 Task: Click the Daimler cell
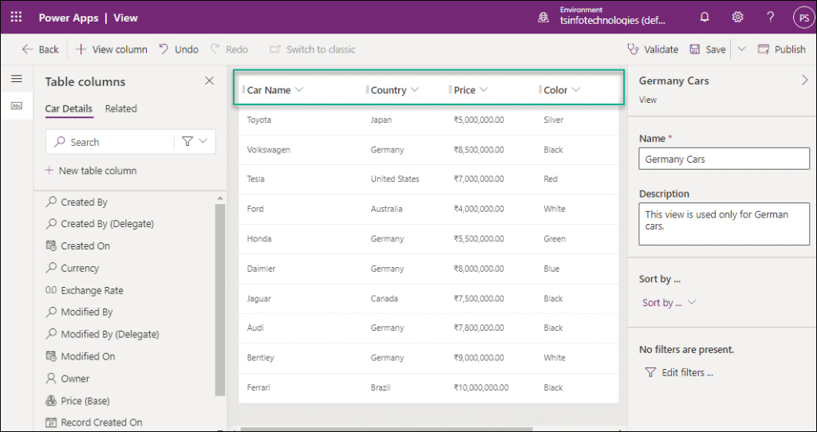261,269
